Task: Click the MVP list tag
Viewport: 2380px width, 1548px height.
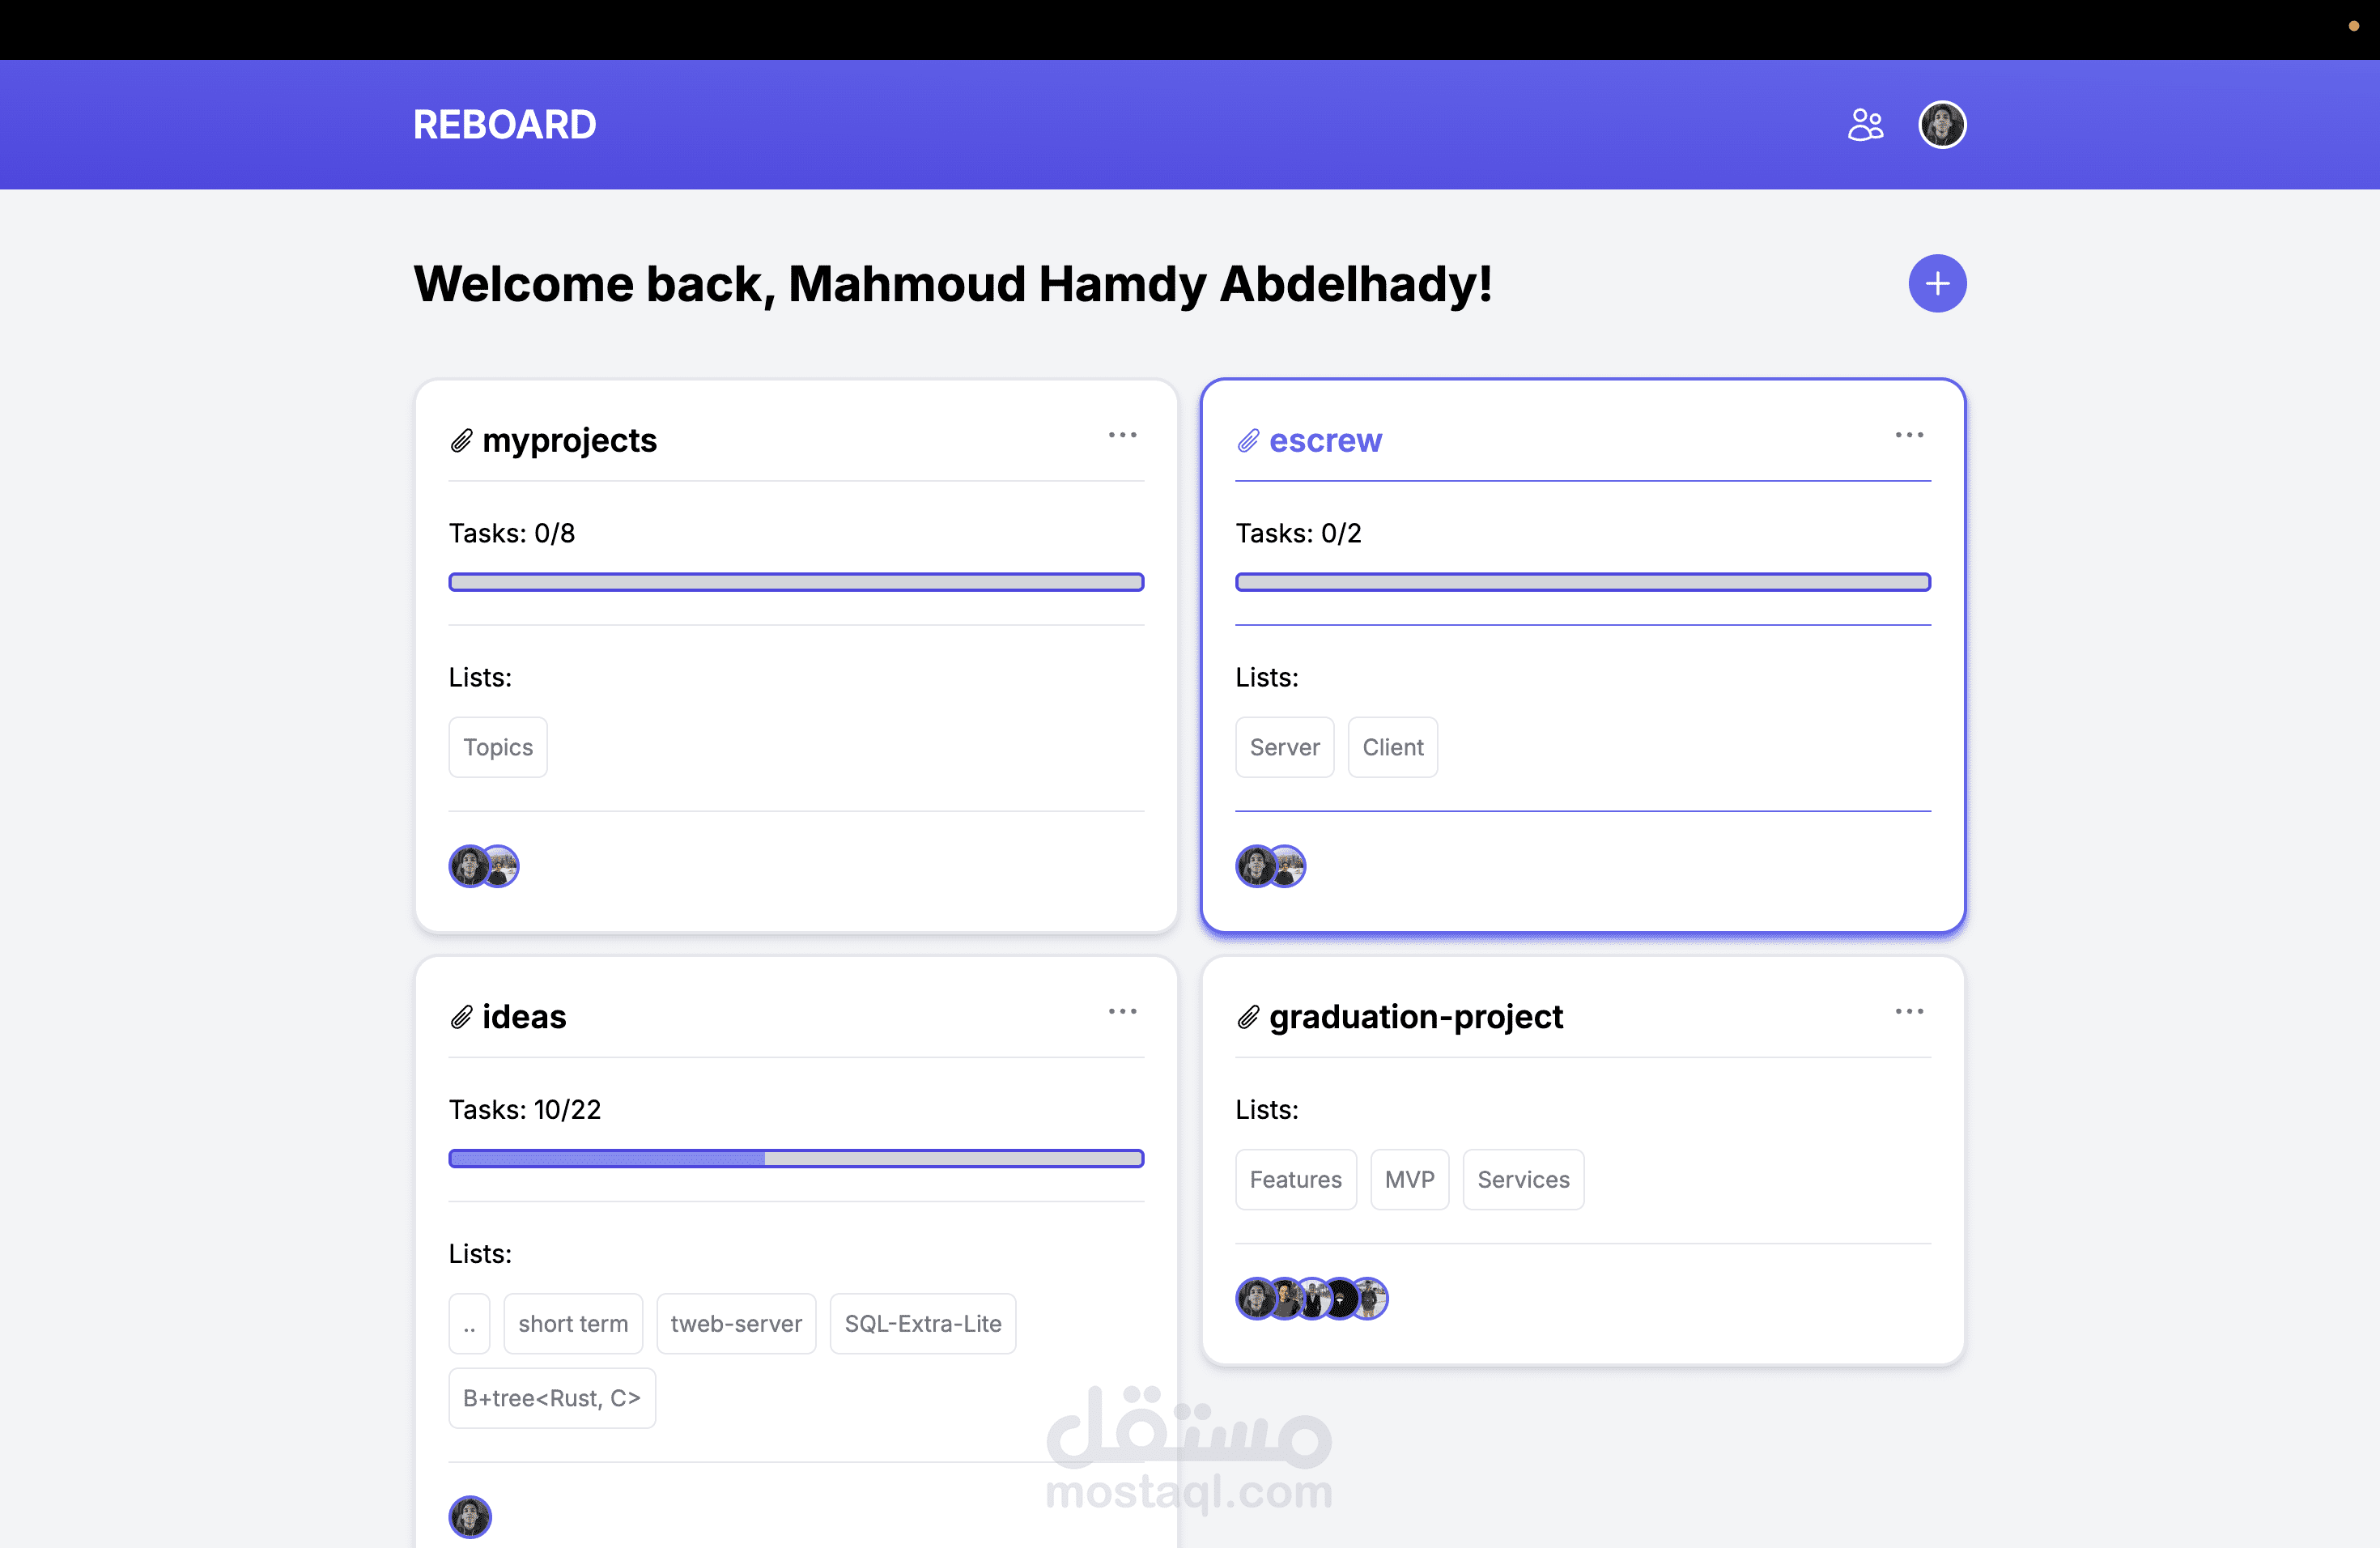Action: coord(1409,1180)
